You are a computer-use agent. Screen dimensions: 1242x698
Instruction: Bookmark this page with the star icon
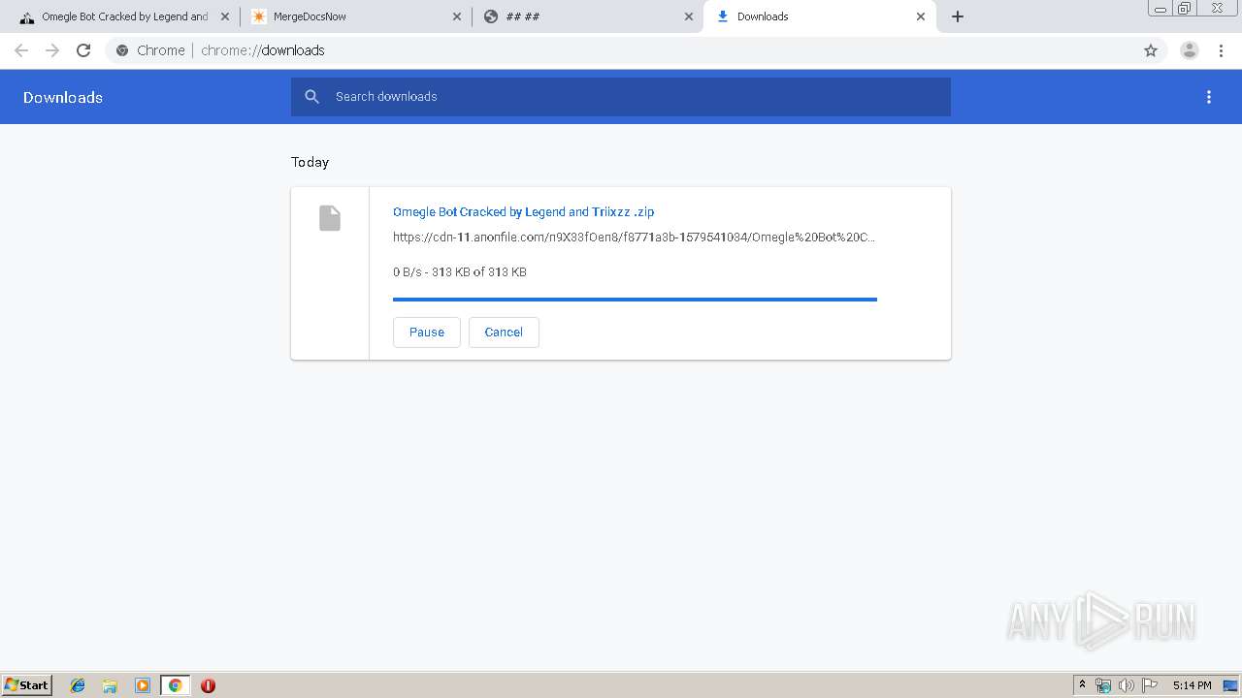click(x=1151, y=50)
